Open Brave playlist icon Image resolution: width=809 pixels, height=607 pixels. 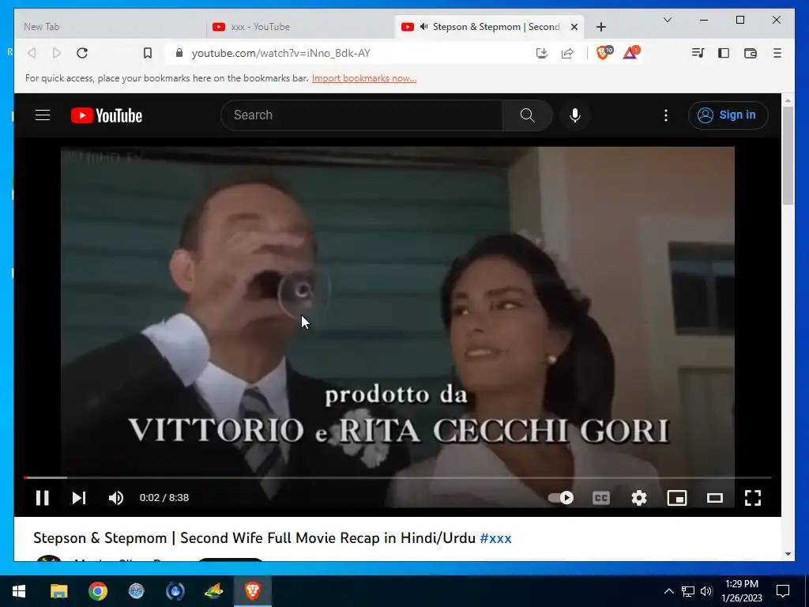coord(698,53)
